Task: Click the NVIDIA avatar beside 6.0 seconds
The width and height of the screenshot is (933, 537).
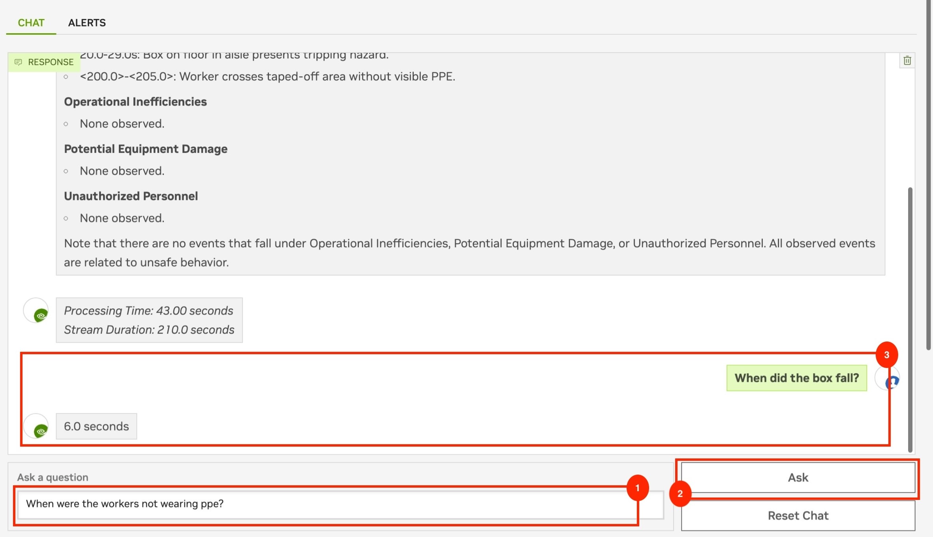Action: 36,426
